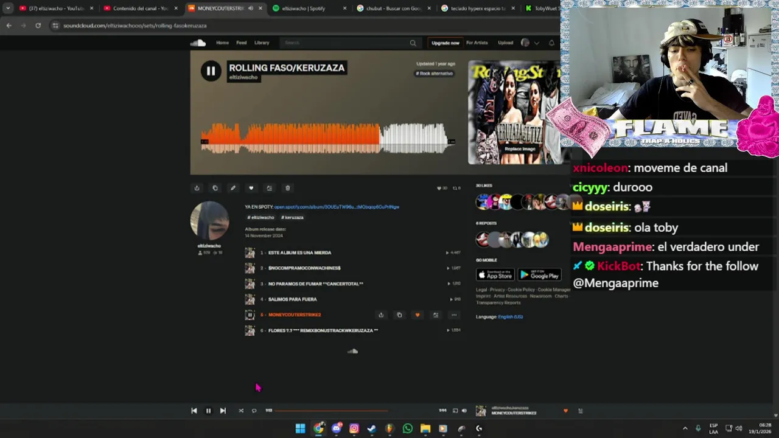Select the # eltiziwacho tag
The image size is (779, 438).
tap(260, 217)
